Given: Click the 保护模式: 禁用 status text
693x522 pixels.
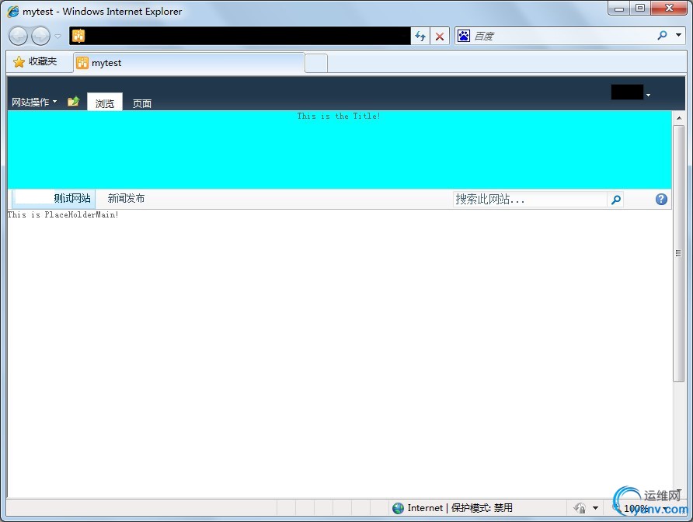Looking at the screenshot, I should point(482,508).
